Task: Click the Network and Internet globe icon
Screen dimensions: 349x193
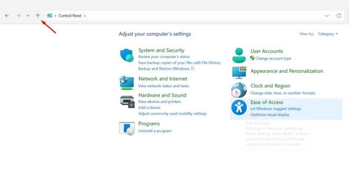Action: click(x=127, y=83)
